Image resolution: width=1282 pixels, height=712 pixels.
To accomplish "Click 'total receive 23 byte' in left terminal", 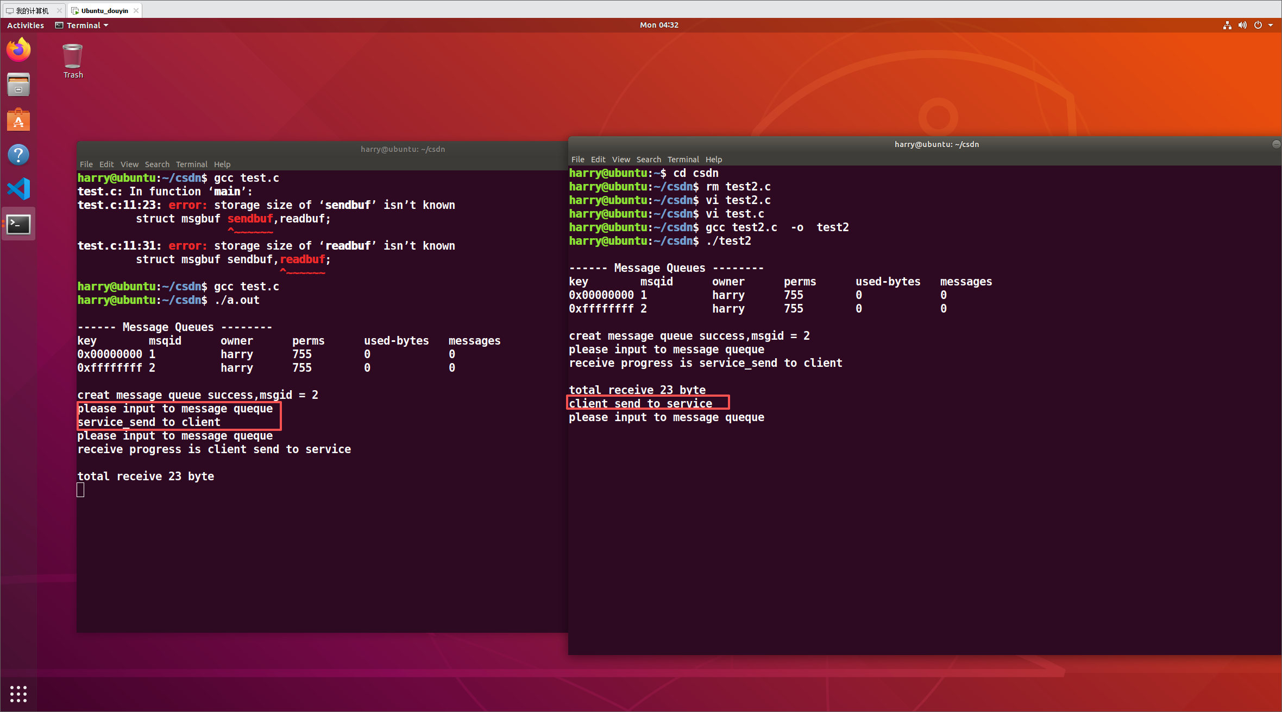I will tap(146, 476).
